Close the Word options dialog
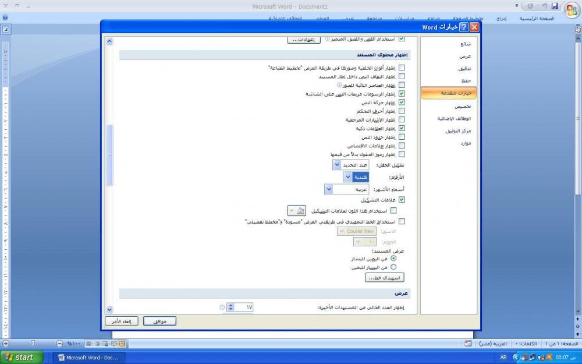 (474, 27)
